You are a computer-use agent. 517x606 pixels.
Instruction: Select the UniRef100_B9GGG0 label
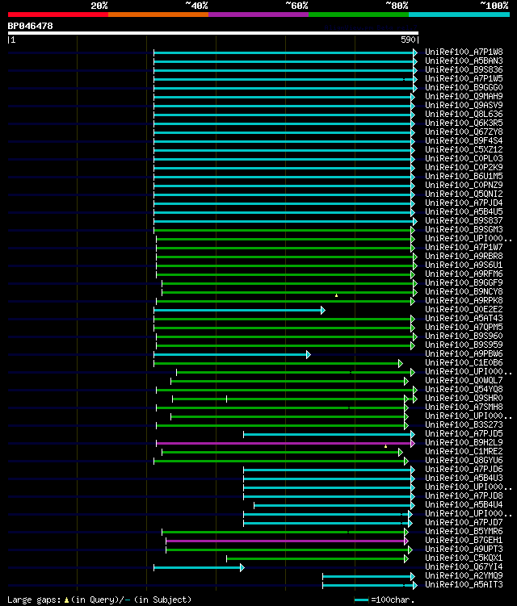tap(464, 87)
